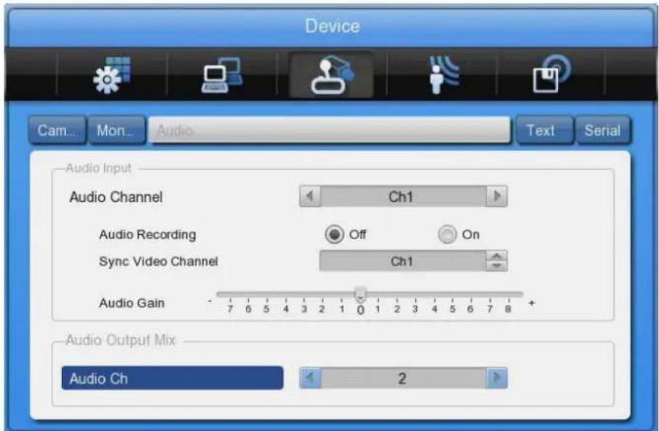The width and height of the screenshot is (659, 431).
Task: Set Audio Recording to On
Action: (x=447, y=234)
